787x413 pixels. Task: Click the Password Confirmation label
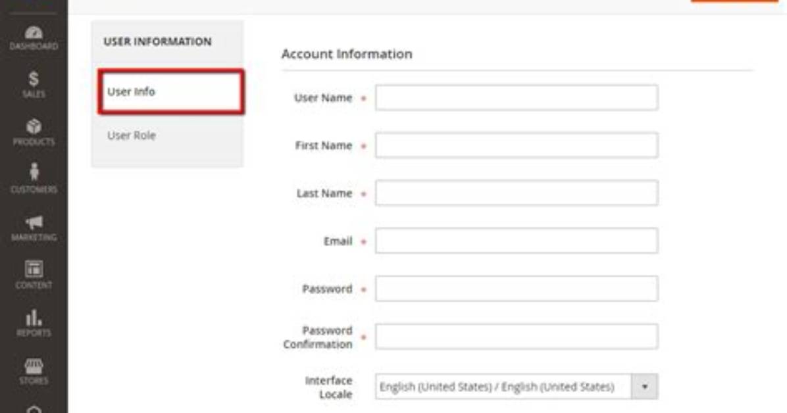point(318,337)
